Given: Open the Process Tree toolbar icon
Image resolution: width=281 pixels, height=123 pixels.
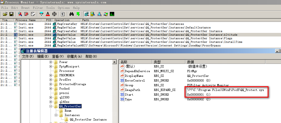Looking at the screenshot, I should (63, 14).
